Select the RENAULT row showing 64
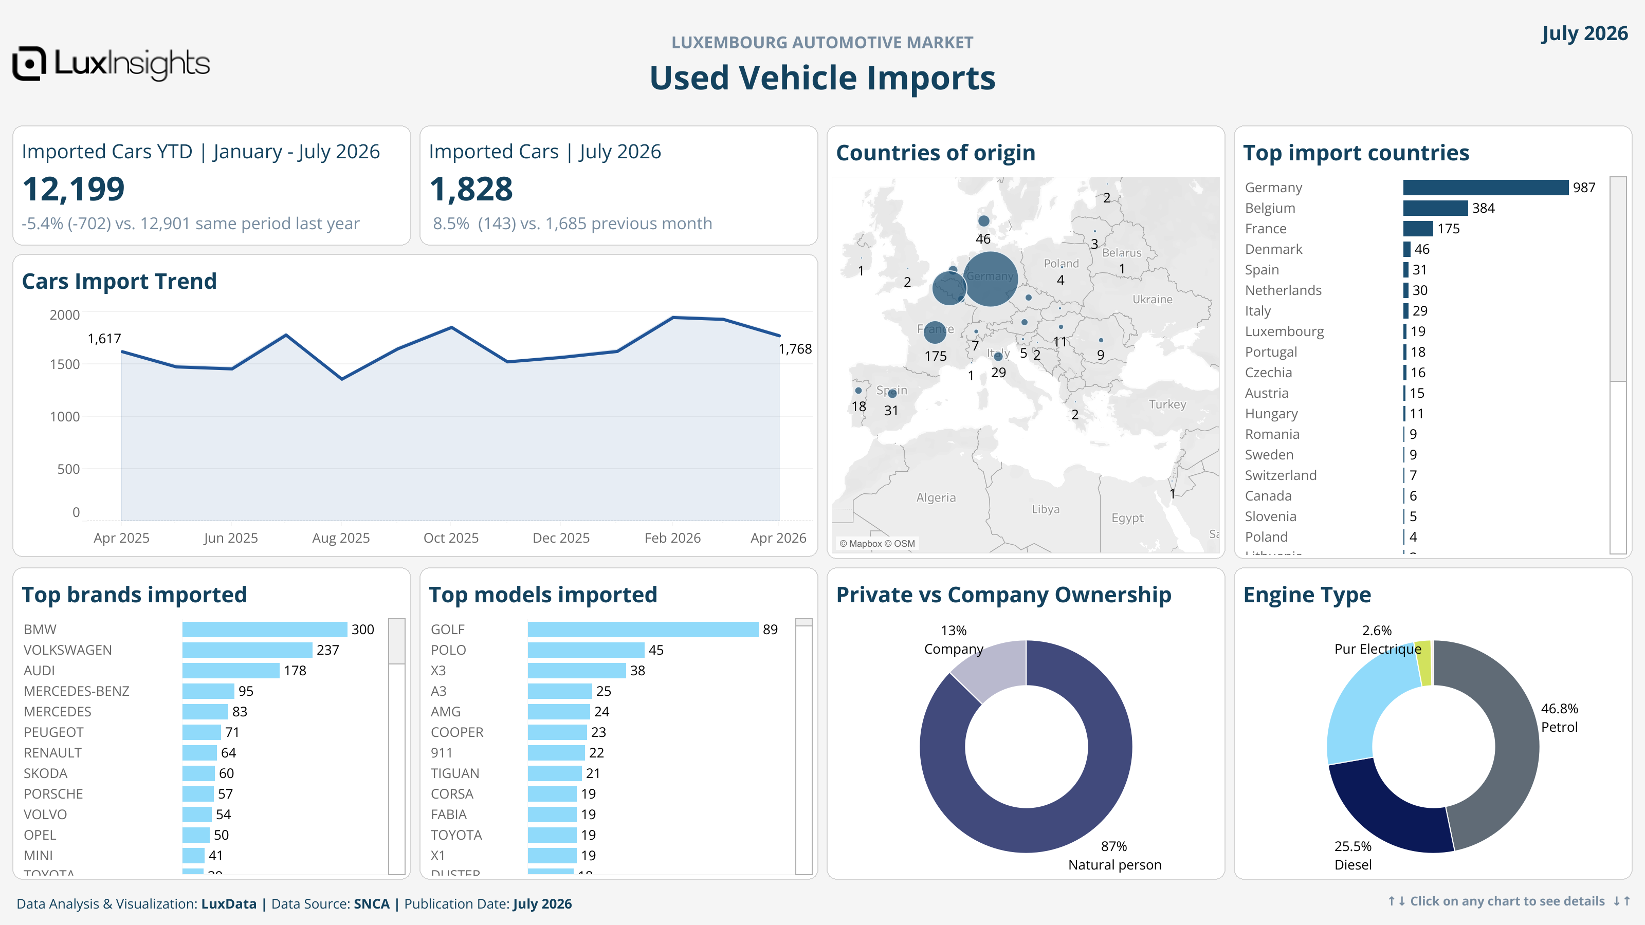Screen dimensions: 1645x925 tap(205, 753)
